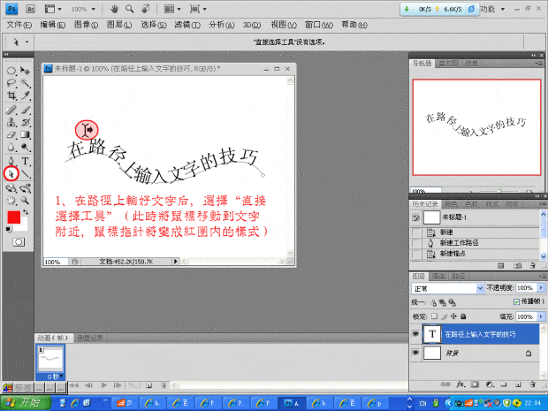
Task: Click the Quick Mask mode icon
Action: (x=19, y=240)
